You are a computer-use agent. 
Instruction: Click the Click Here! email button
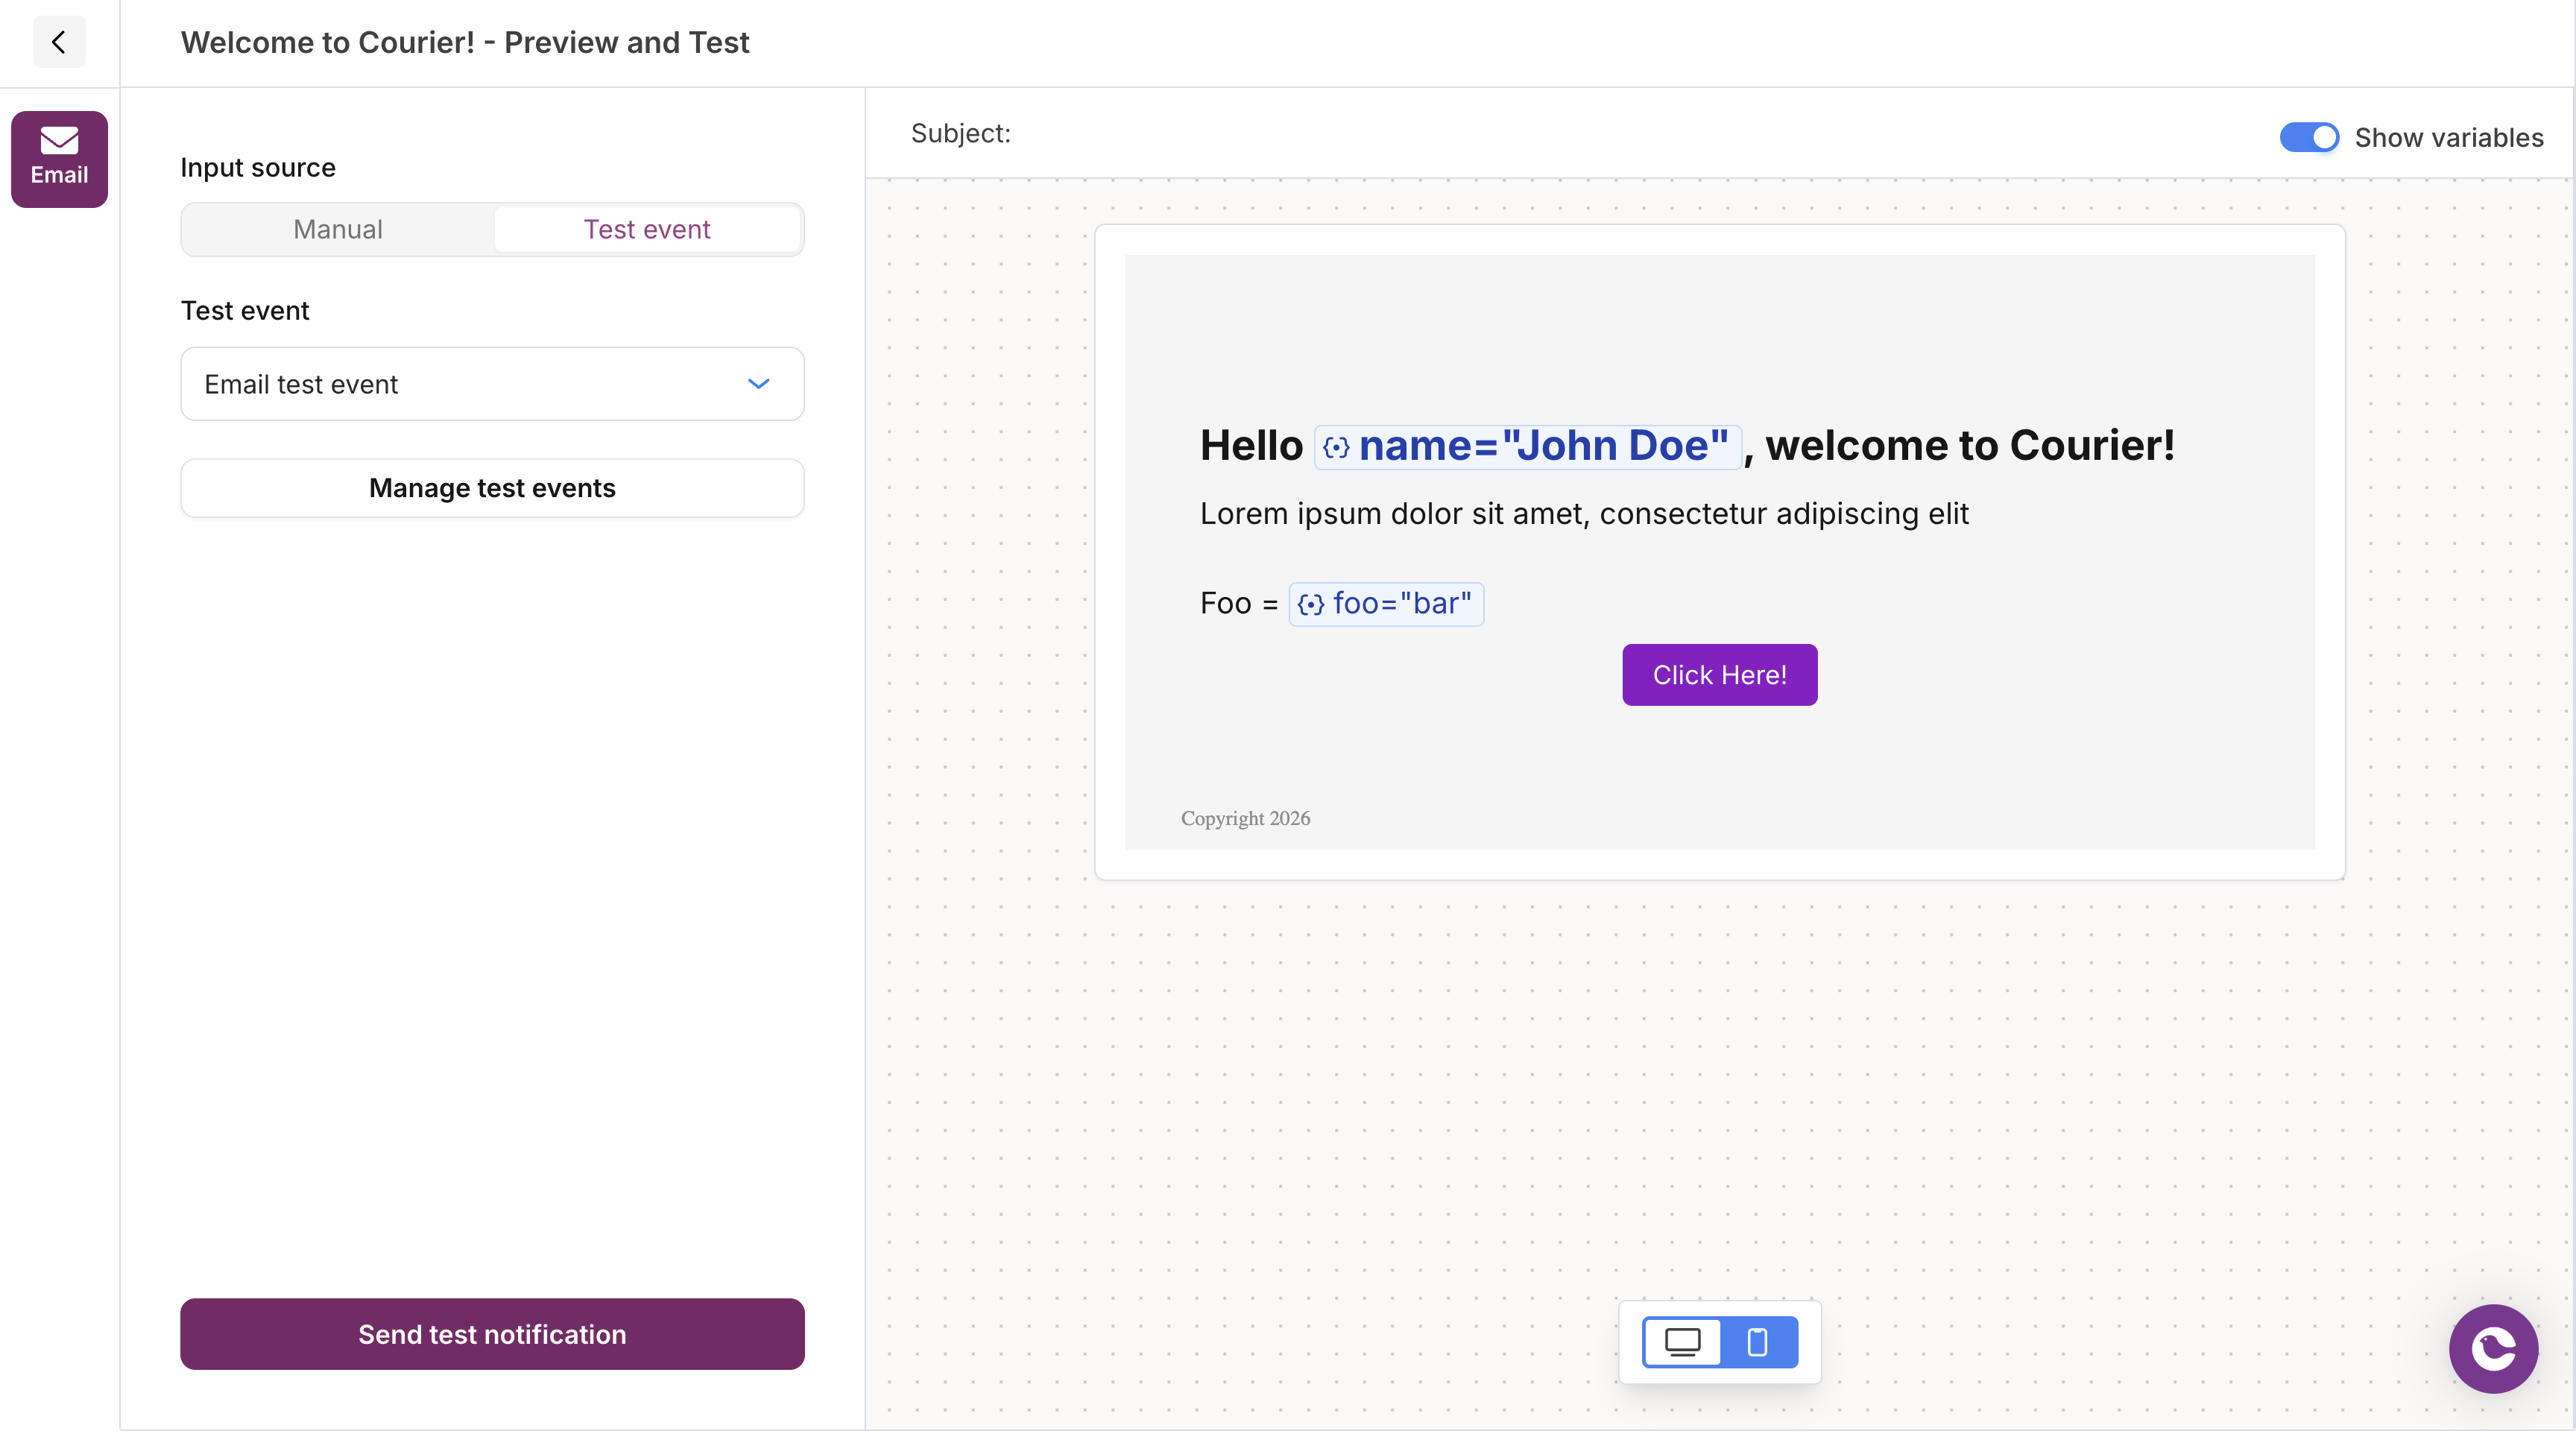pyautogui.click(x=1719, y=675)
